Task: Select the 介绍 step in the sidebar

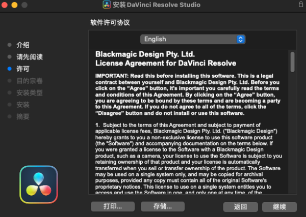Action: point(23,45)
